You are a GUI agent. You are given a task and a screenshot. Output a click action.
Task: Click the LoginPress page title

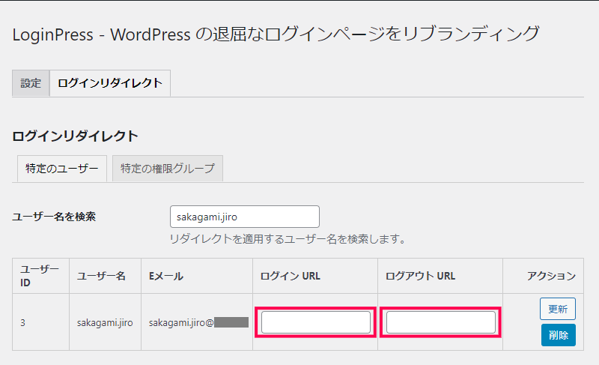[x=276, y=34]
